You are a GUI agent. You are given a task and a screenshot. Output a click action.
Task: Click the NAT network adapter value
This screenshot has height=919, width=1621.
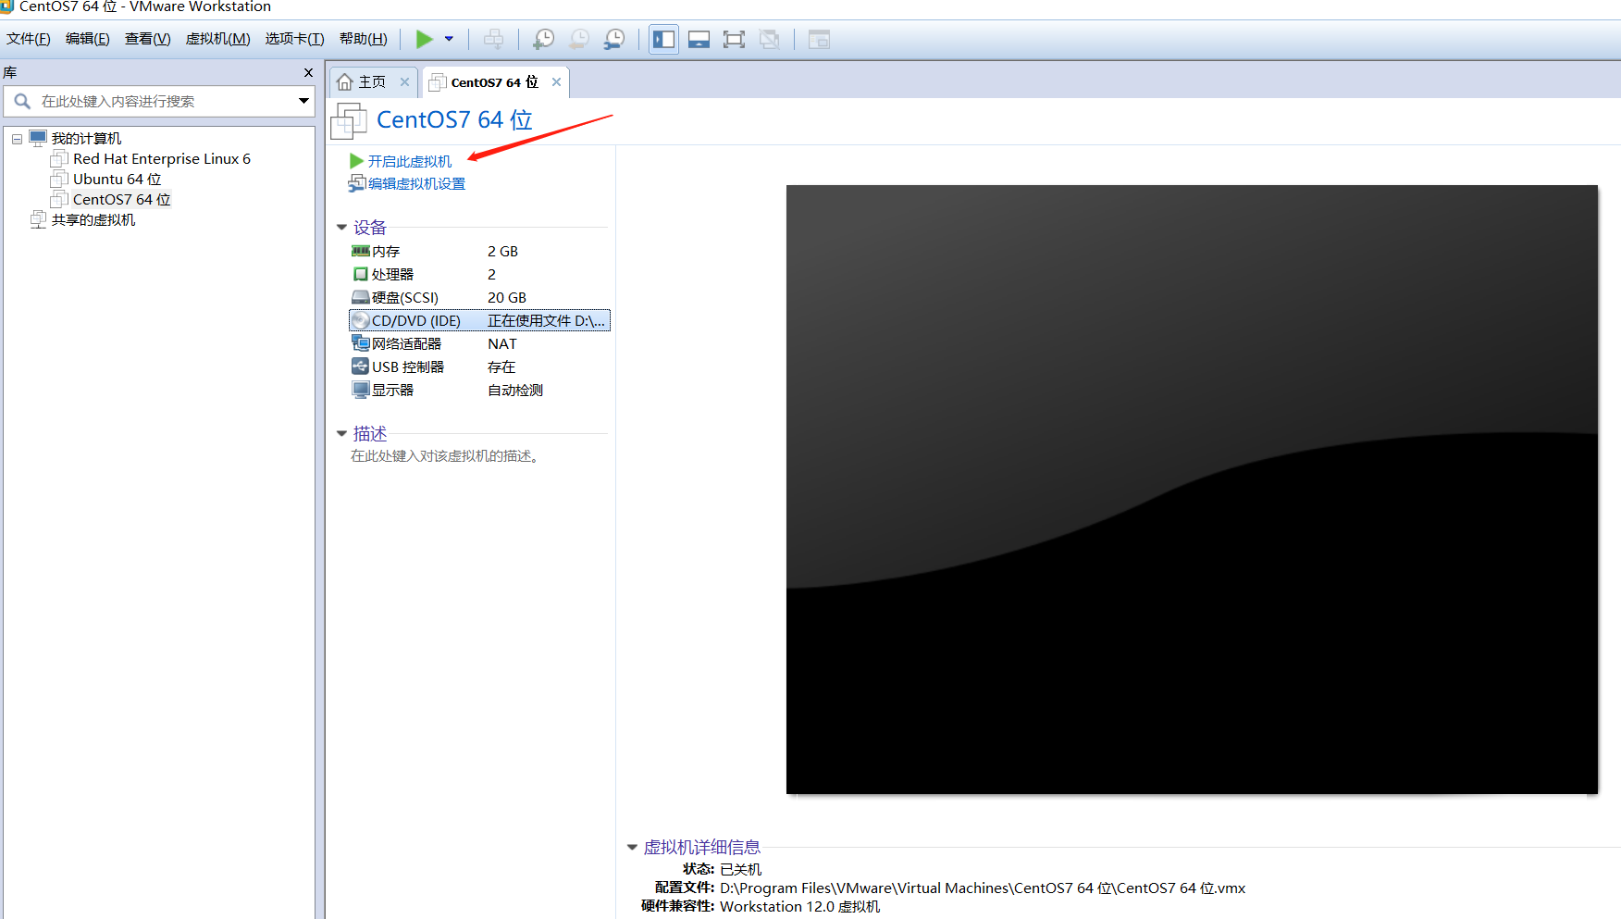502,344
